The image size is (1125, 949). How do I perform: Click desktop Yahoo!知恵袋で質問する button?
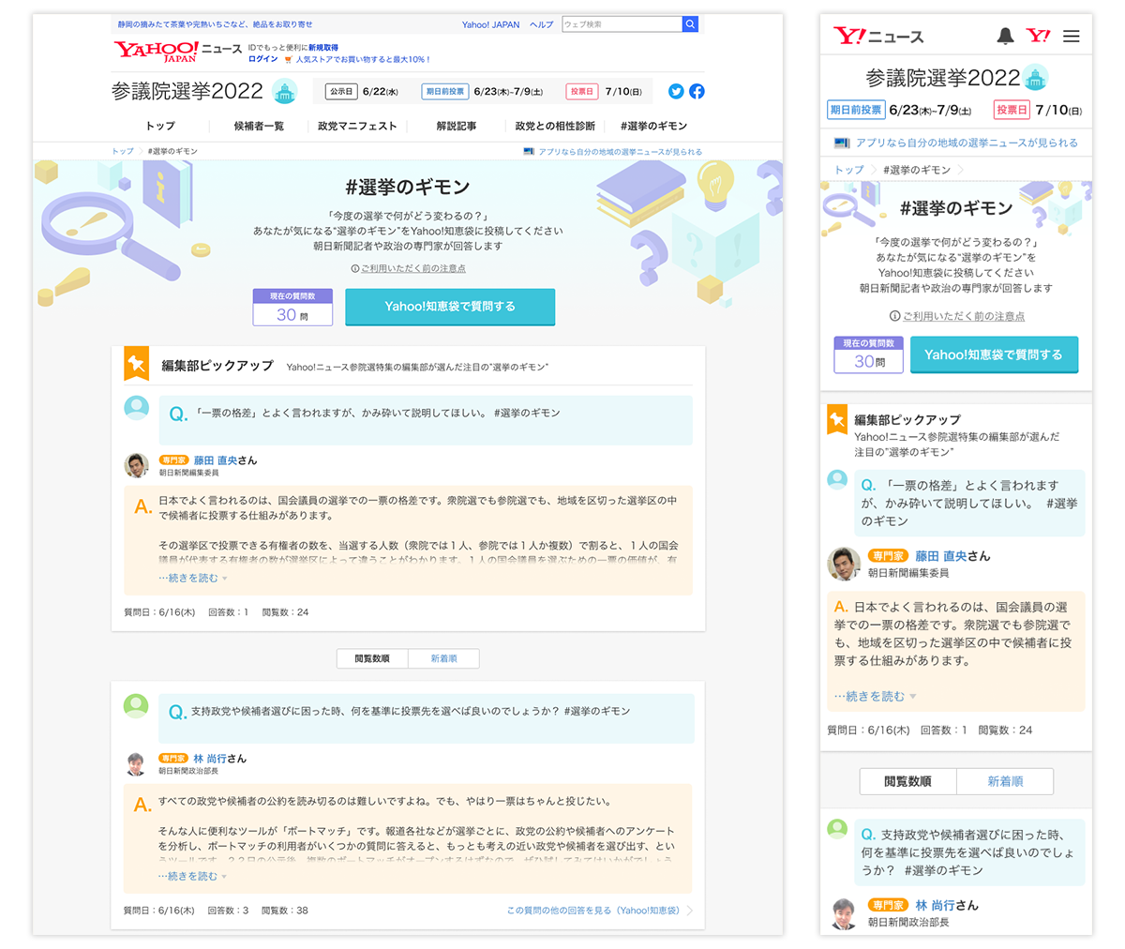[450, 307]
